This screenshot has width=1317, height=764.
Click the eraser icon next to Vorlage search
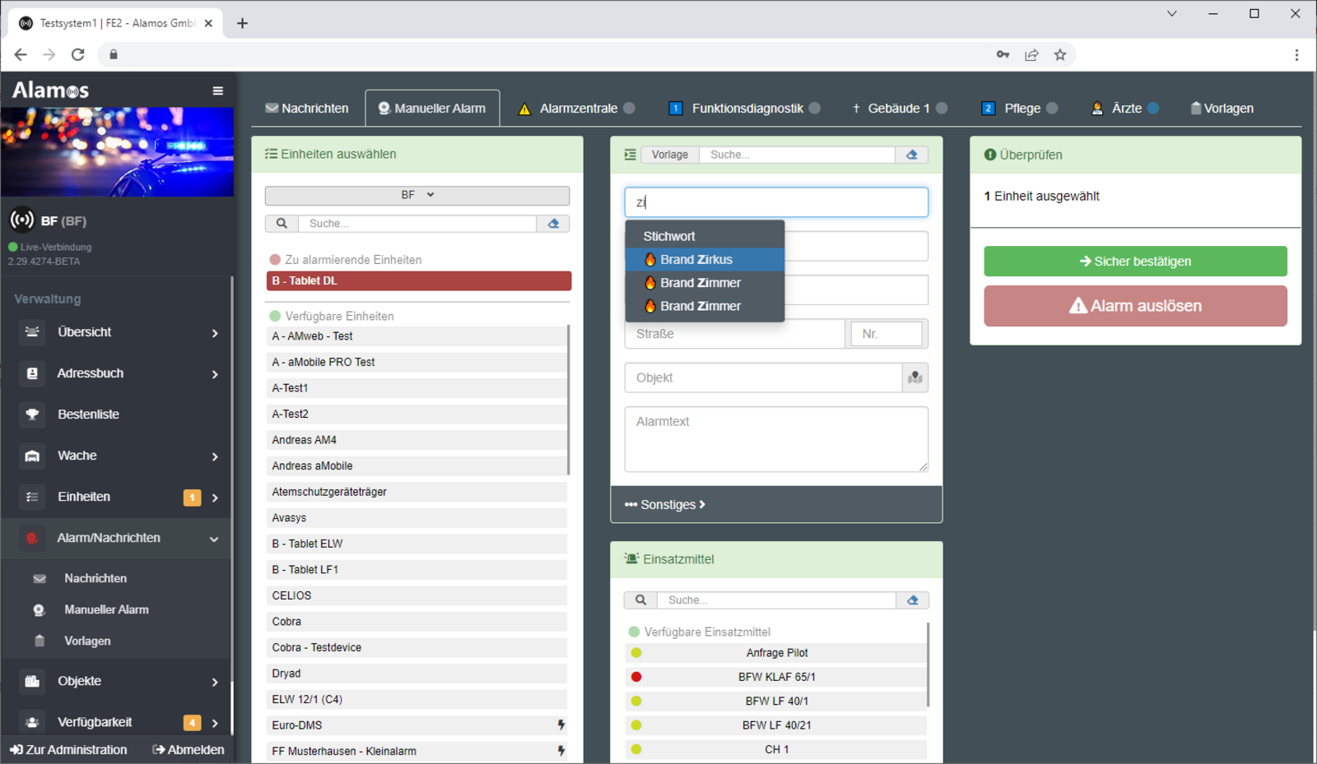(x=911, y=155)
